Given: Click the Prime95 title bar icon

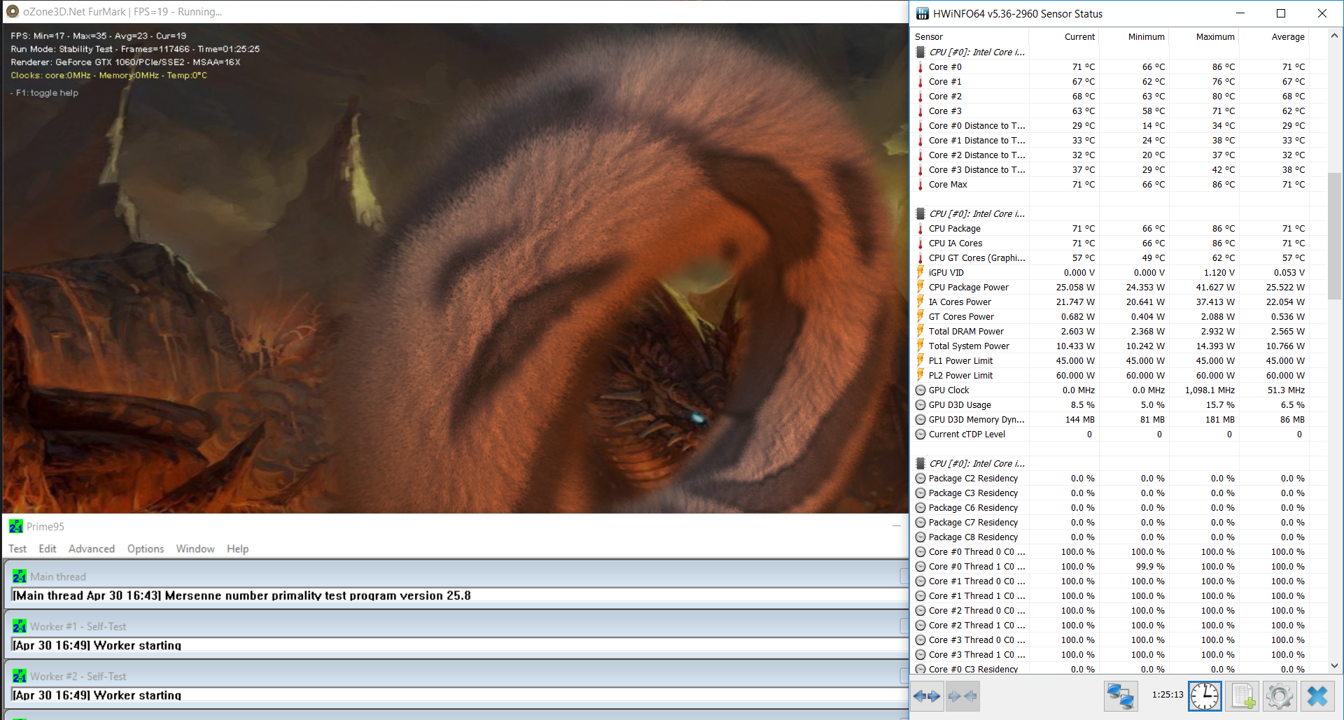Looking at the screenshot, I should [16, 526].
